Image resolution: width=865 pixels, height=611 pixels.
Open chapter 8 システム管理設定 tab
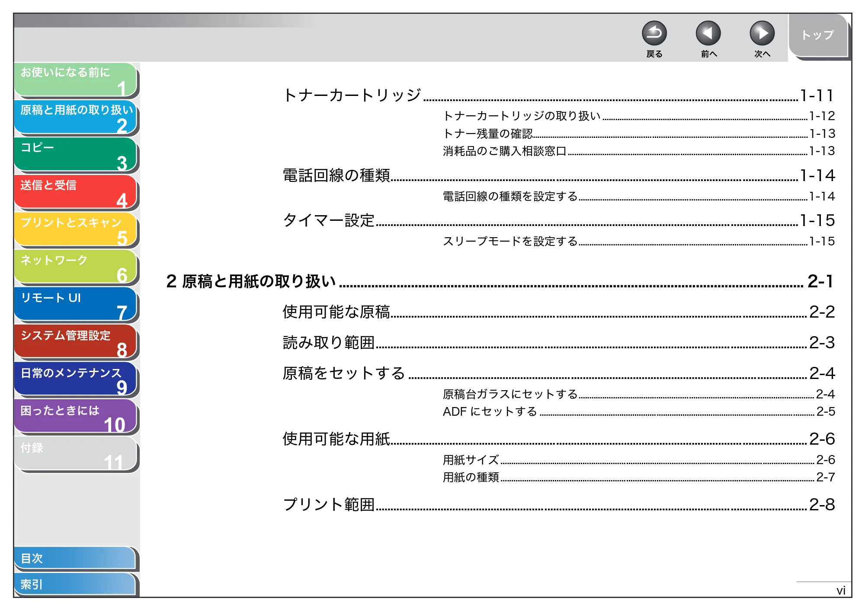tap(76, 342)
